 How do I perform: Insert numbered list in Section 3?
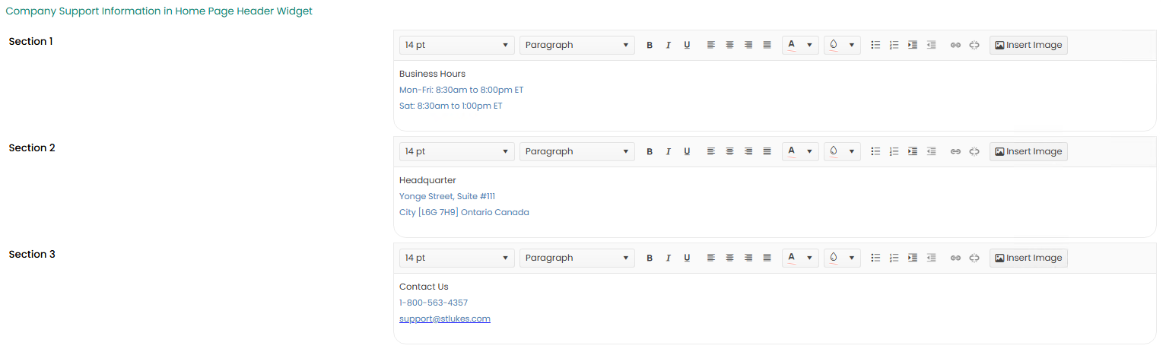point(894,258)
